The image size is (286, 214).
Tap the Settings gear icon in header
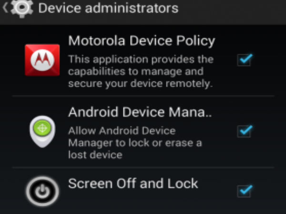[x=22, y=8]
